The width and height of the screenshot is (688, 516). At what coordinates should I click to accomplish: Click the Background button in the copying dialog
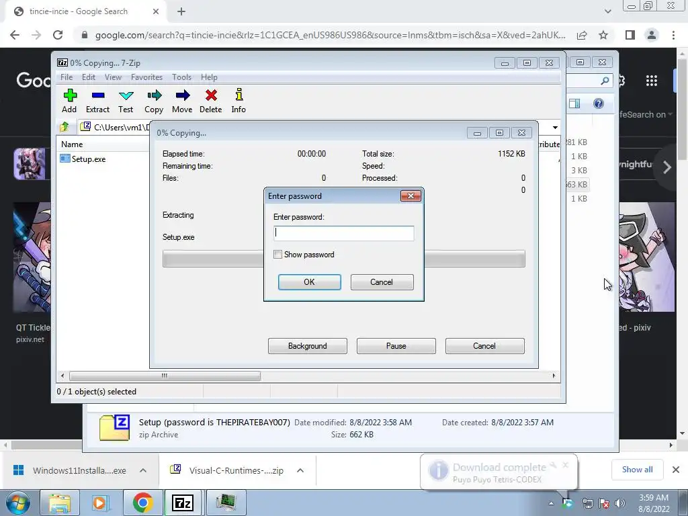coord(308,346)
